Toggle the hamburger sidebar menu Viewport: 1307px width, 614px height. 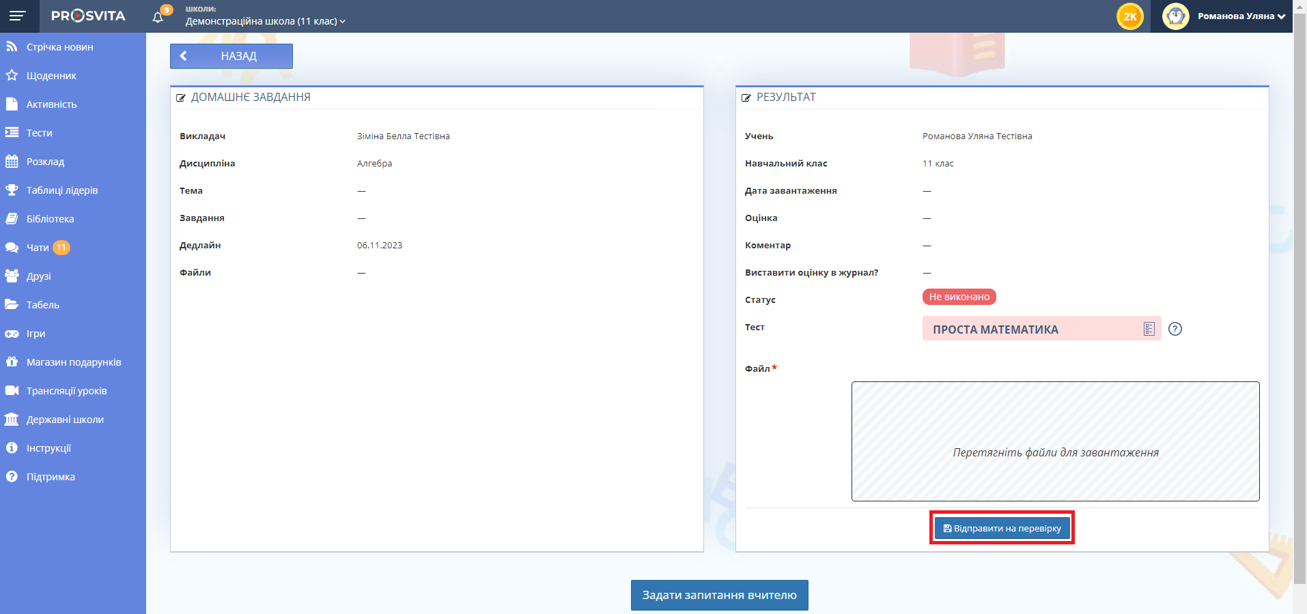tap(18, 16)
